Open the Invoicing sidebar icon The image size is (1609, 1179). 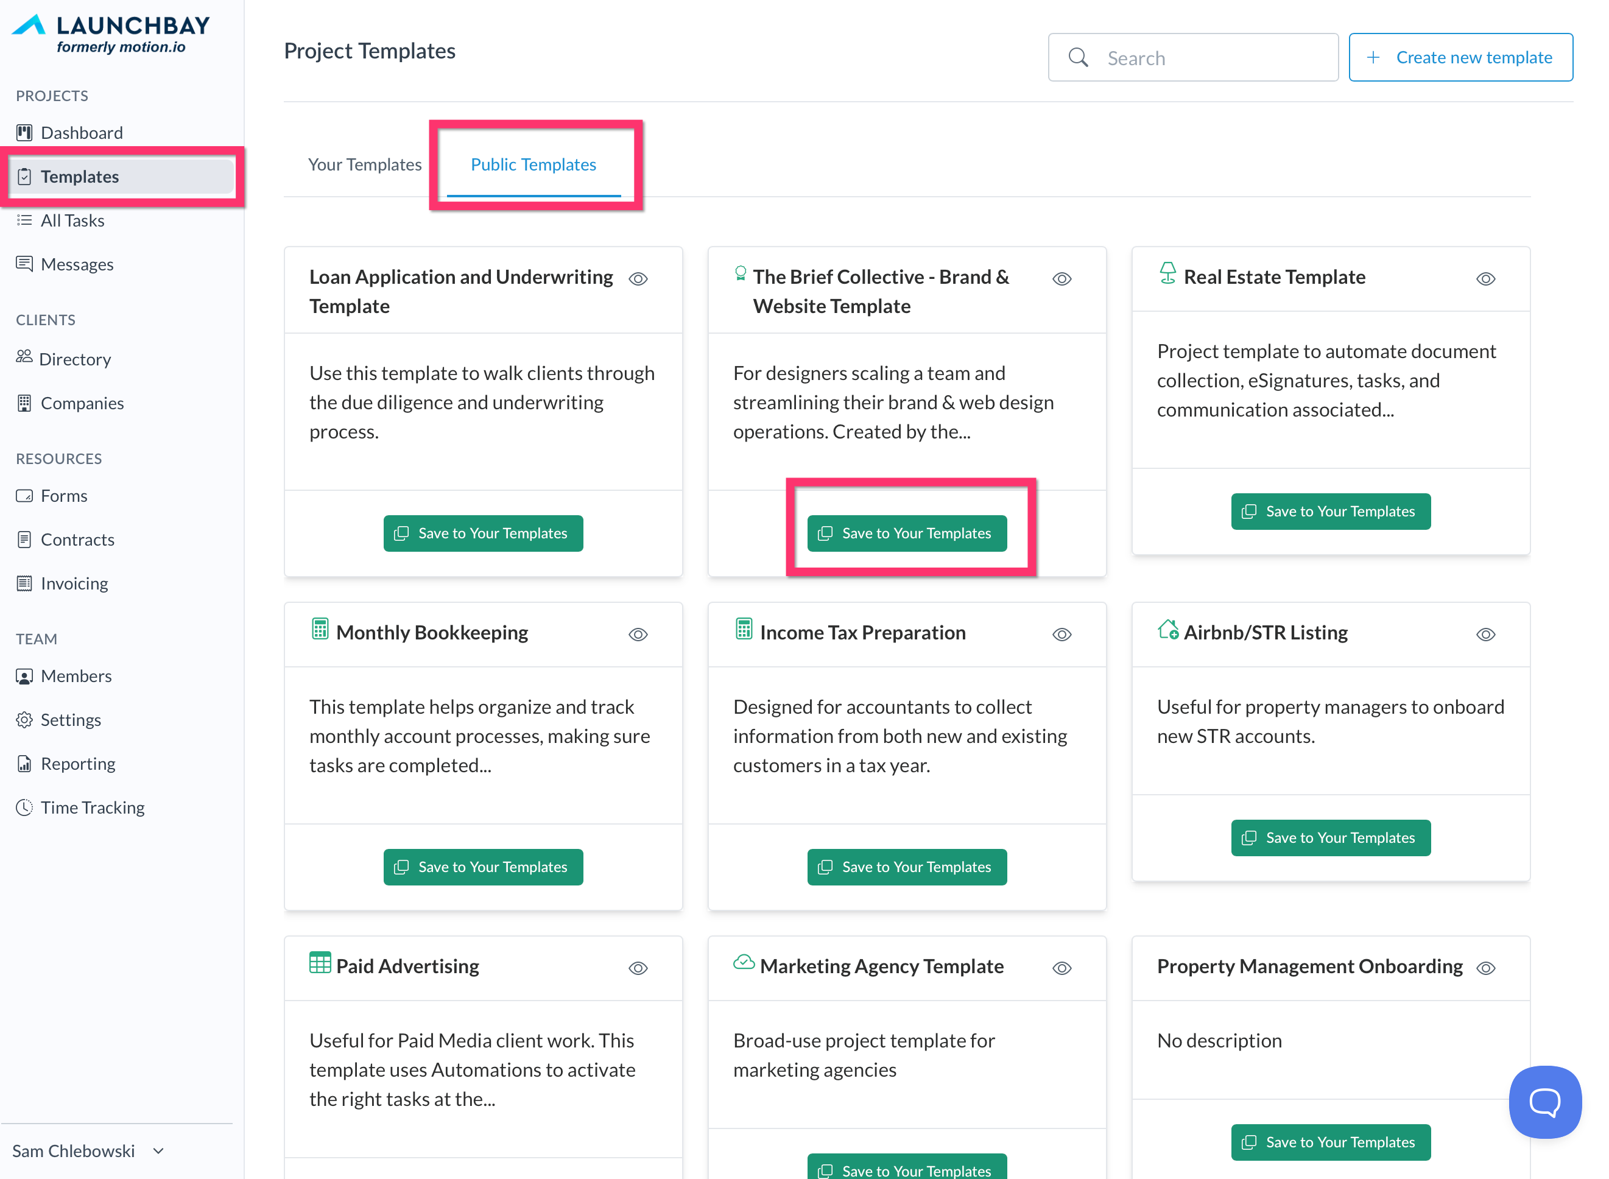(x=24, y=584)
